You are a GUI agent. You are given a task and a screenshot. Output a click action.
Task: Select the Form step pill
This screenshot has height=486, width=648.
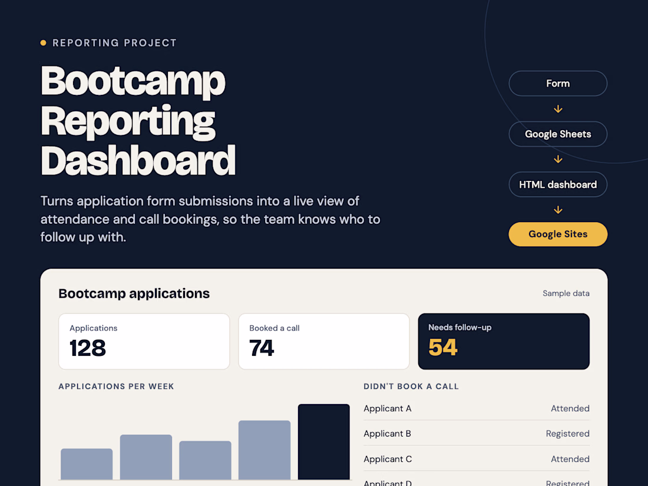click(558, 84)
